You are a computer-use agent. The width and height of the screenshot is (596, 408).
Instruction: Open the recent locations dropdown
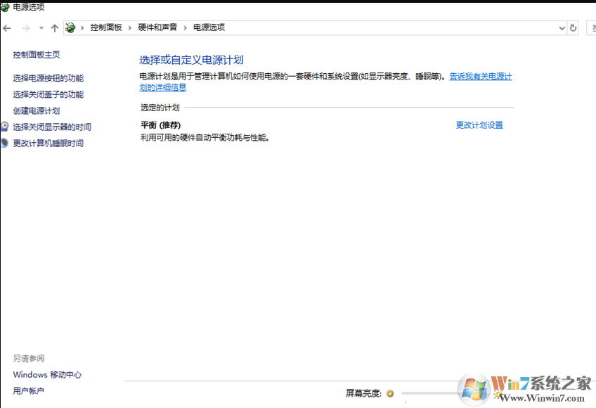(41, 28)
